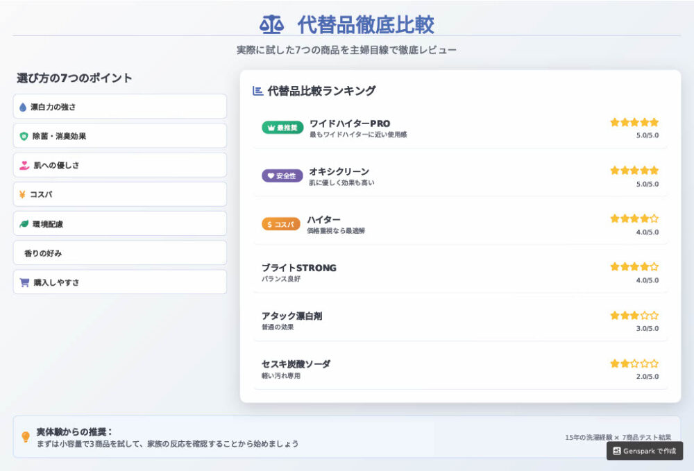Click the 環境配慮 label text
Screen dimensions: 694x471
[48, 224]
